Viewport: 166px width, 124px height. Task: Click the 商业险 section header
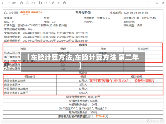[83, 45]
